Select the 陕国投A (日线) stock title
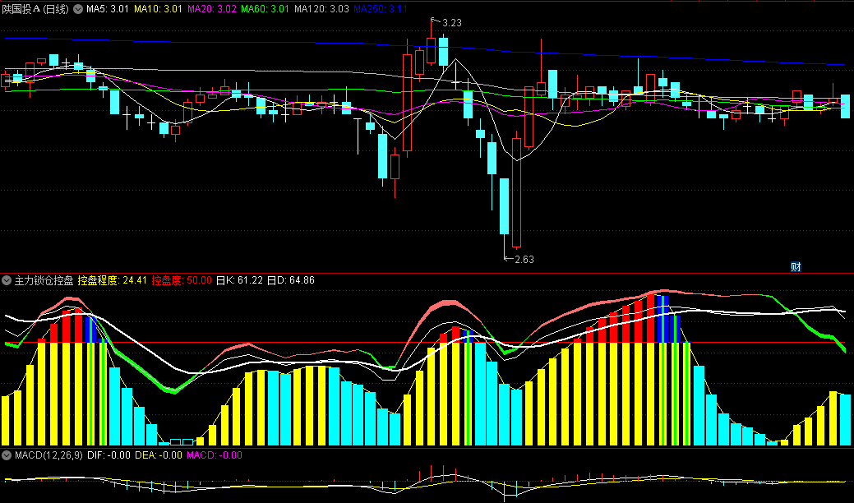Image resolution: width=854 pixels, height=503 pixels. [x=35, y=9]
